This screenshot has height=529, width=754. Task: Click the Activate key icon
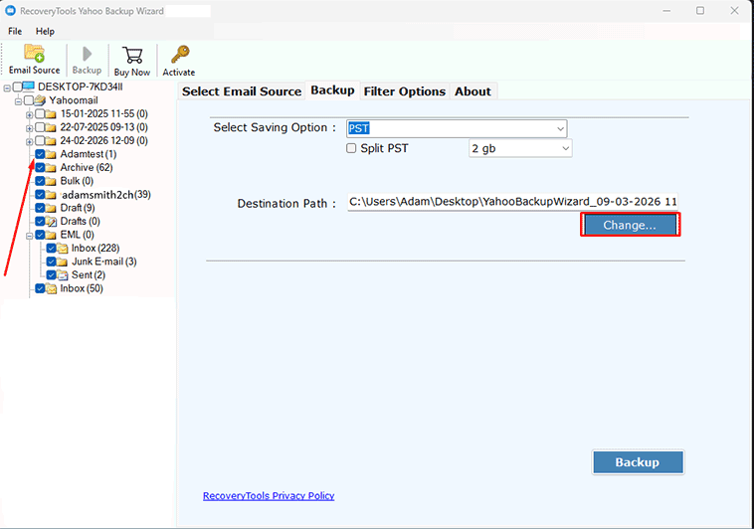pos(180,55)
